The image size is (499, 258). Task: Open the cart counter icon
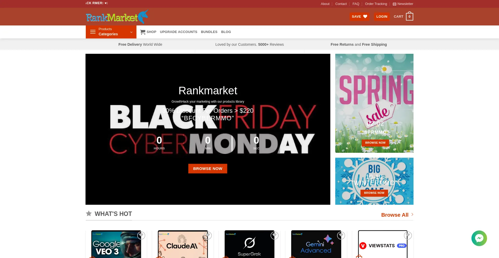(x=409, y=16)
